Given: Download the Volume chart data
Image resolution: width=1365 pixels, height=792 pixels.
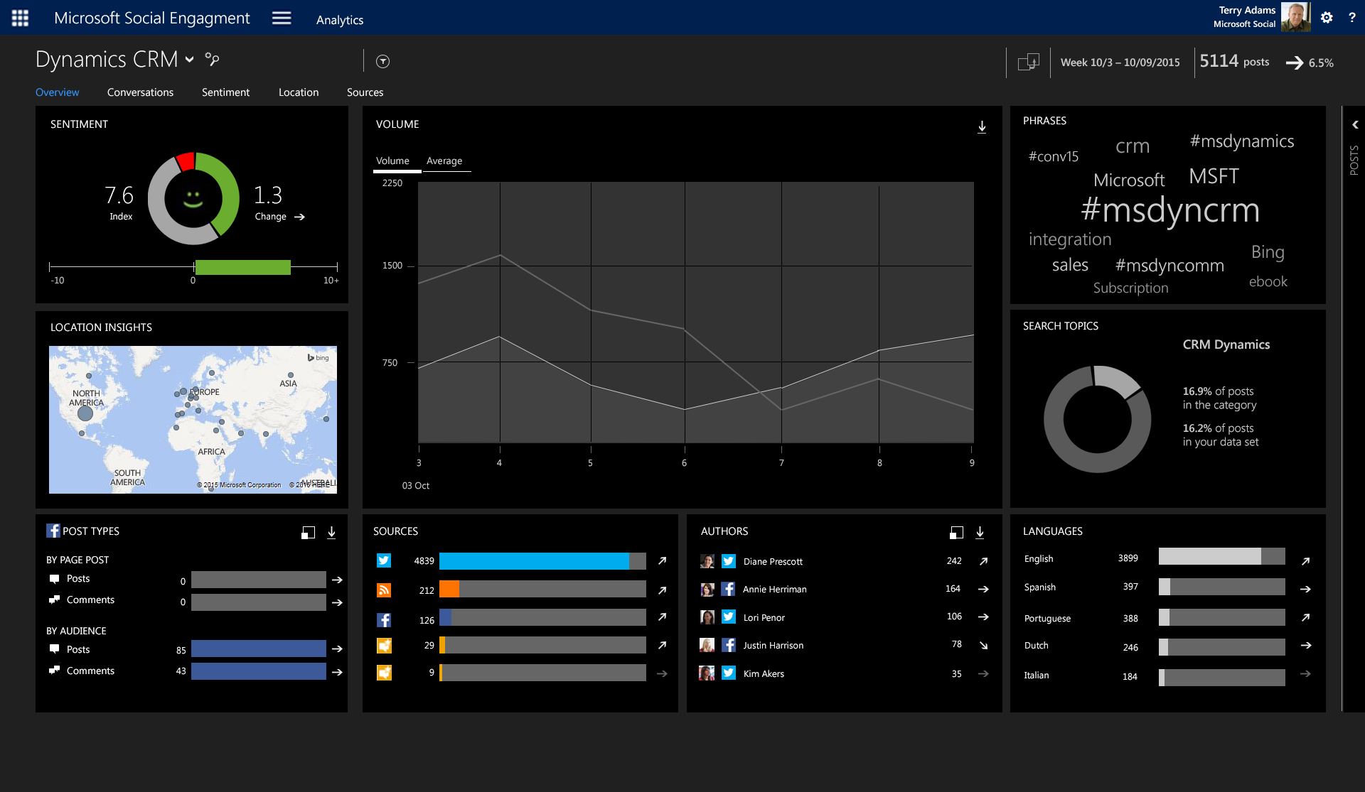Looking at the screenshot, I should pyautogui.click(x=982, y=126).
